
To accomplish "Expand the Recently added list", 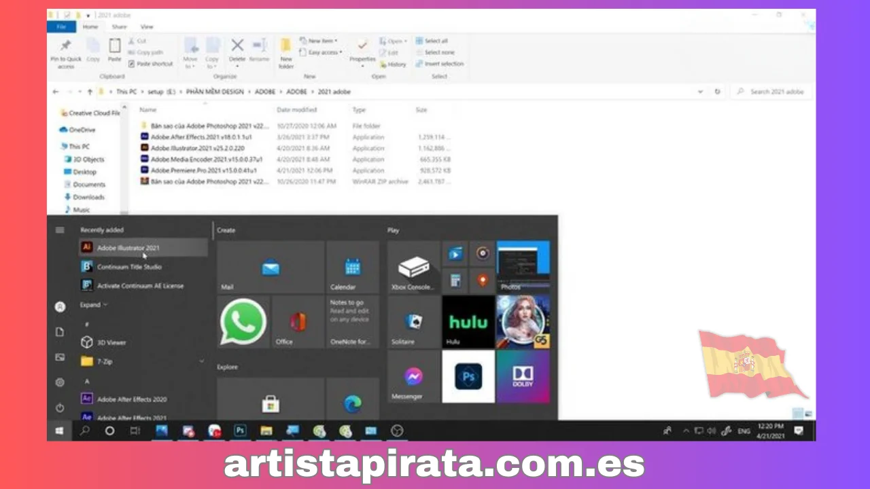I will pyautogui.click(x=94, y=305).
